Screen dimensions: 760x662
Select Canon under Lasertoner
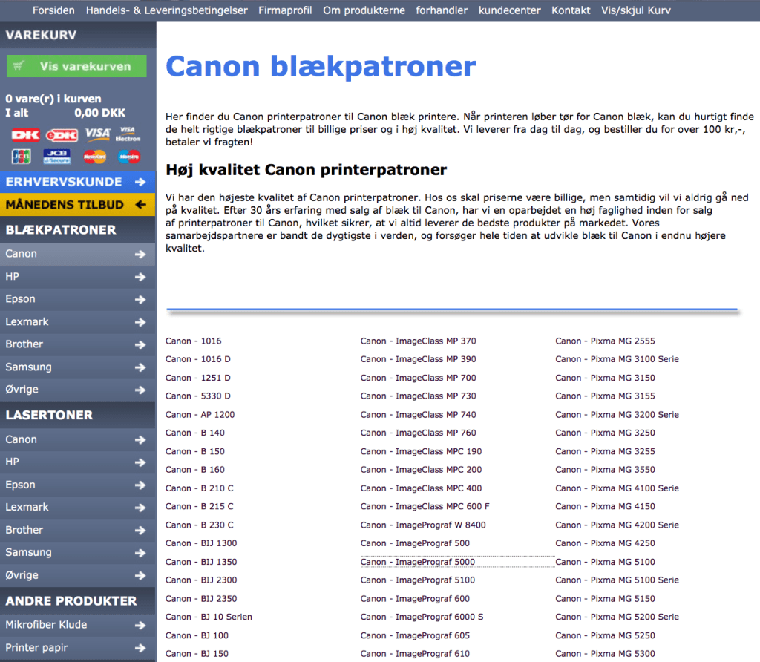[77, 439]
